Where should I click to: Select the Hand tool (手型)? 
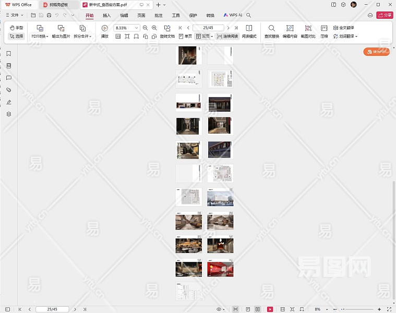[16, 28]
